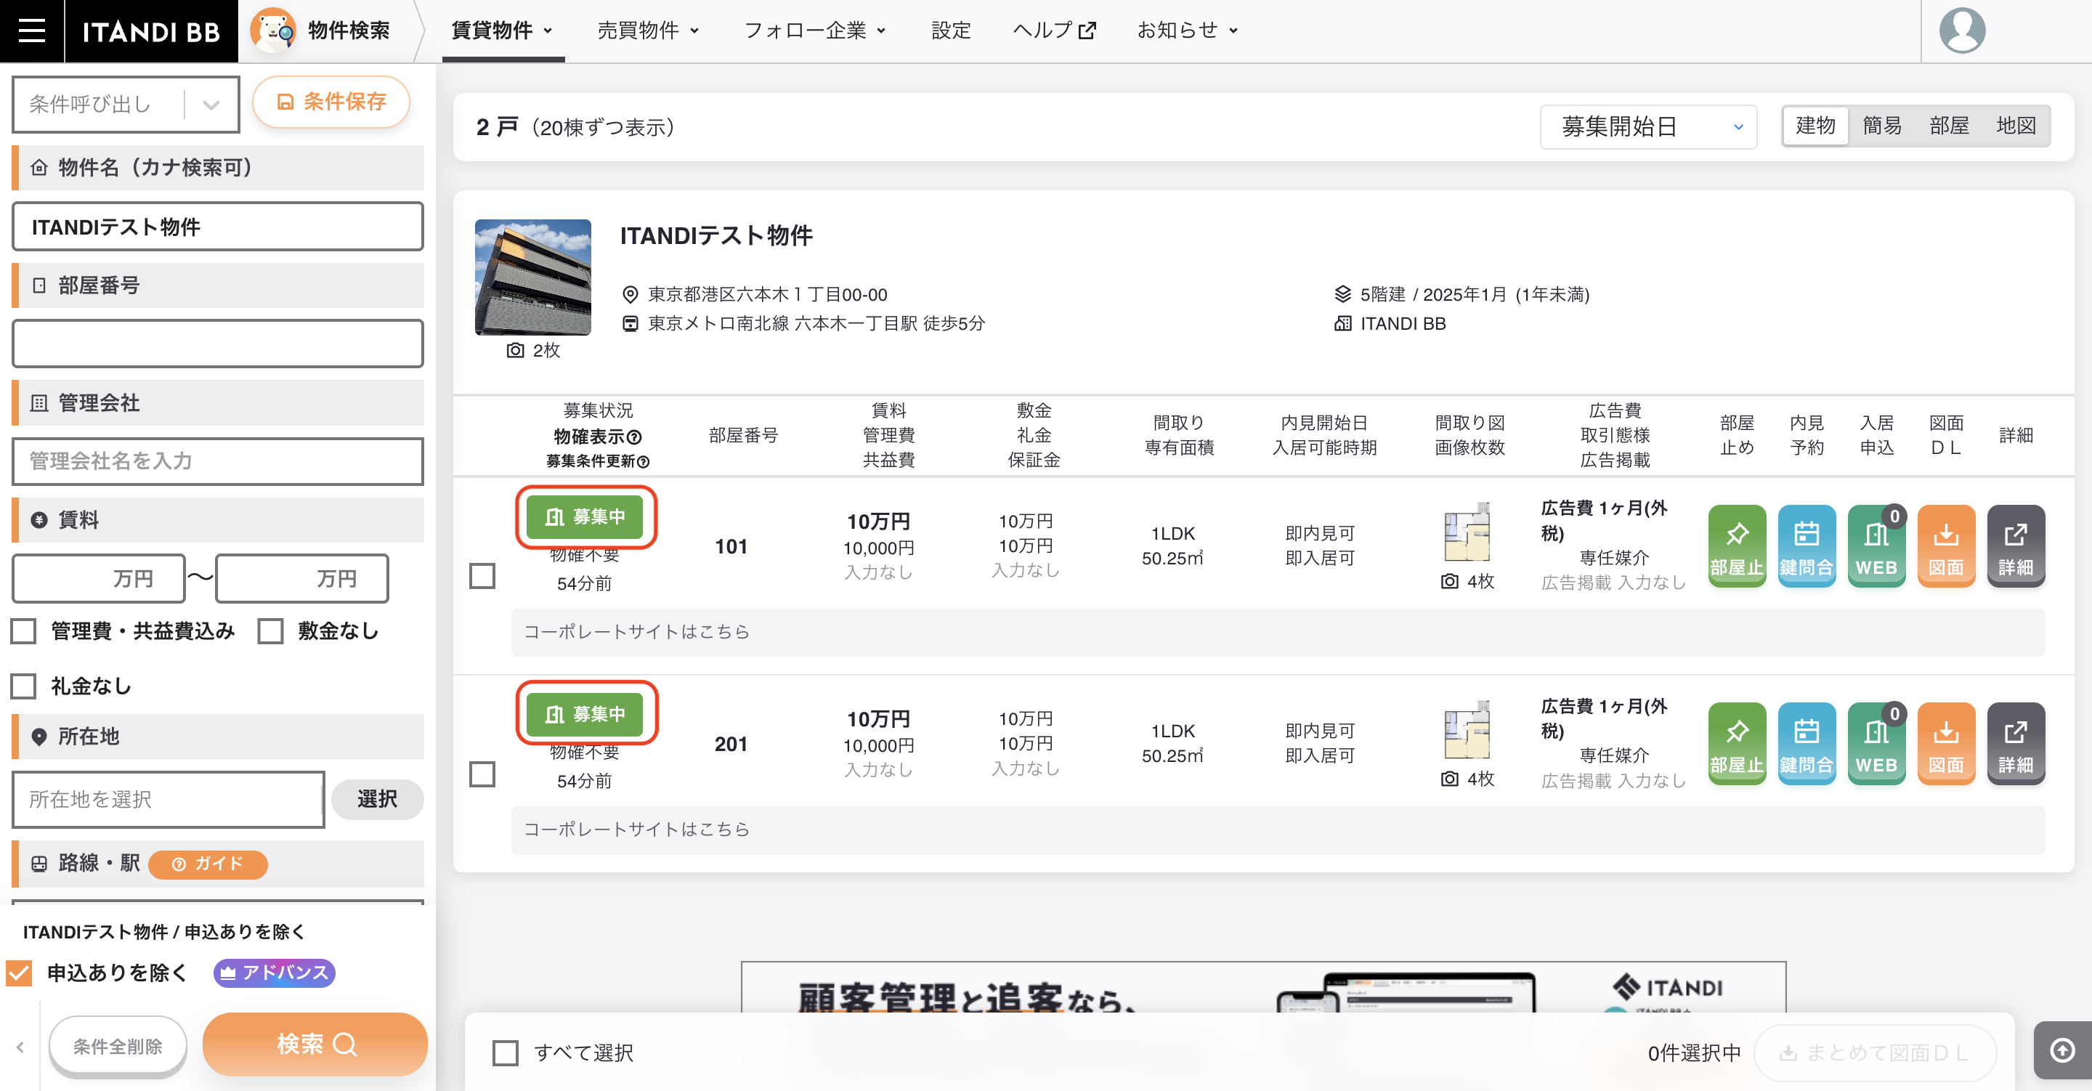Image resolution: width=2092 pixels, height=1091 pixels.
Task: Switch to 簡易 view tab
Action: [1883, 126]
